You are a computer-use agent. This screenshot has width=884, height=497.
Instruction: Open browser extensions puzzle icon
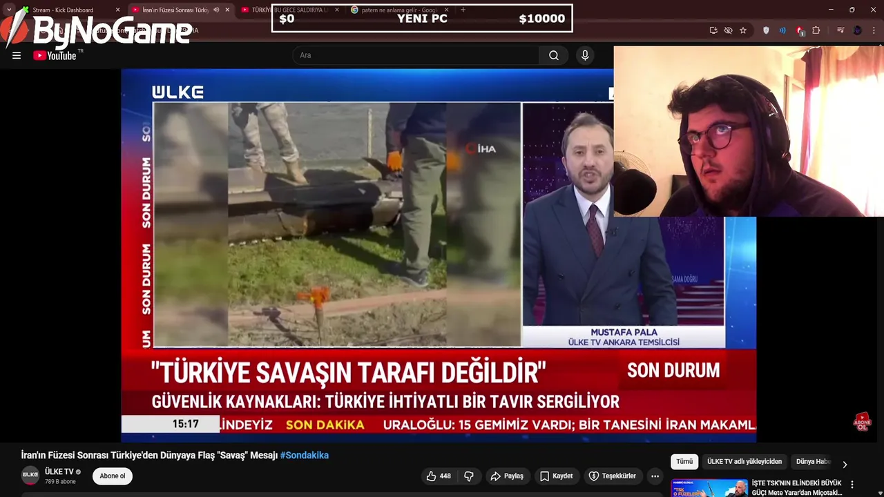816,30
